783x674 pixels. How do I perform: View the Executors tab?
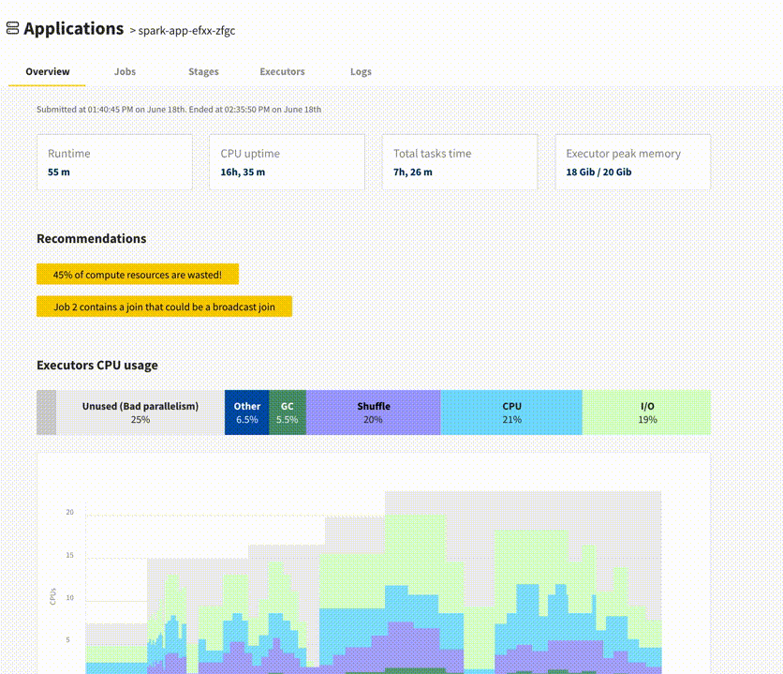tap(282, 71)
